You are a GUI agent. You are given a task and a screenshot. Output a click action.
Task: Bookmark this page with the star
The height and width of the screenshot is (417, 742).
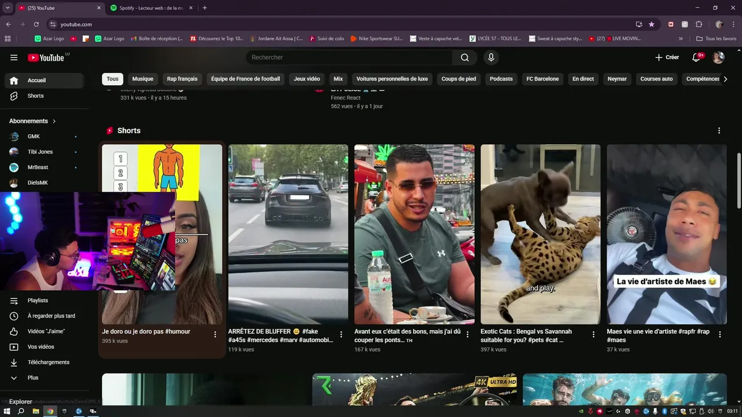click(x=652, y=24)
